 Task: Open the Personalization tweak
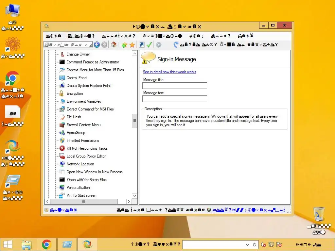pos(78,188)
